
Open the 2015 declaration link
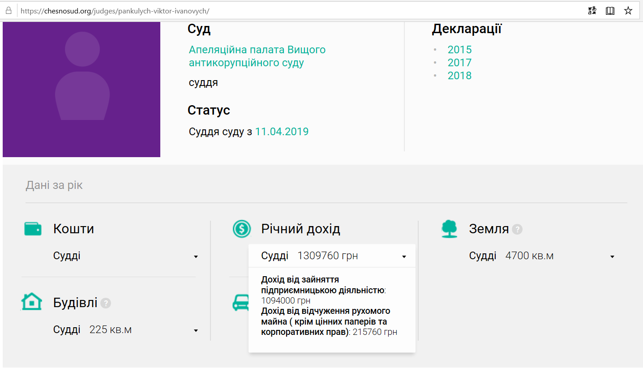tap(459, 50)
